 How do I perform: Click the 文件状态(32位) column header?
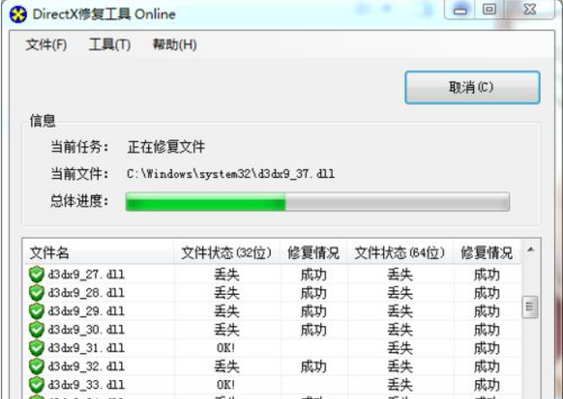227,253
